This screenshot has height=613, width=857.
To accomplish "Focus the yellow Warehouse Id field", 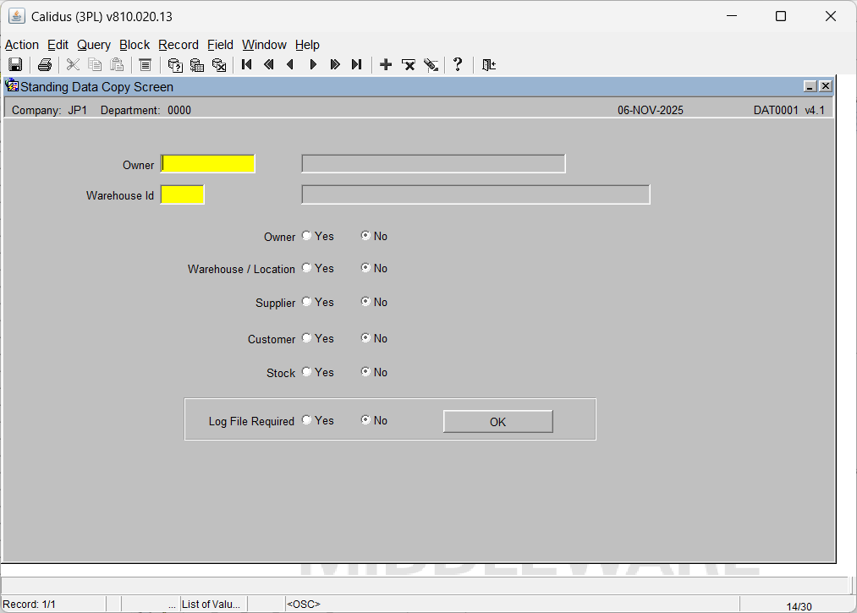I will [x=183, y=195].
